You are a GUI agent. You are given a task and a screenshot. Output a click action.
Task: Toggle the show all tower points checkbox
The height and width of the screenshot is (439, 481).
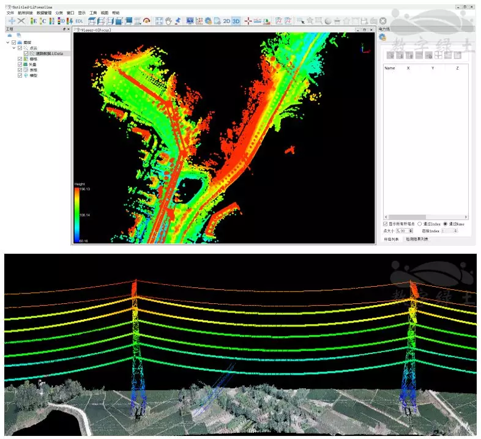pos(386,224)
